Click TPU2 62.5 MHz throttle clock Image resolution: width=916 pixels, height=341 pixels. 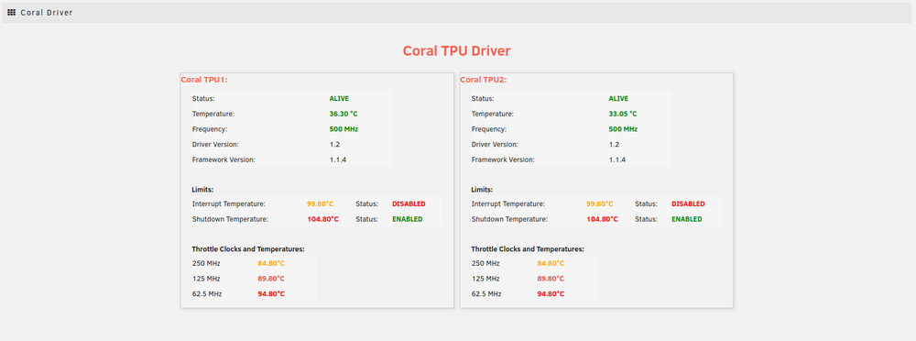tap(486, 293)
